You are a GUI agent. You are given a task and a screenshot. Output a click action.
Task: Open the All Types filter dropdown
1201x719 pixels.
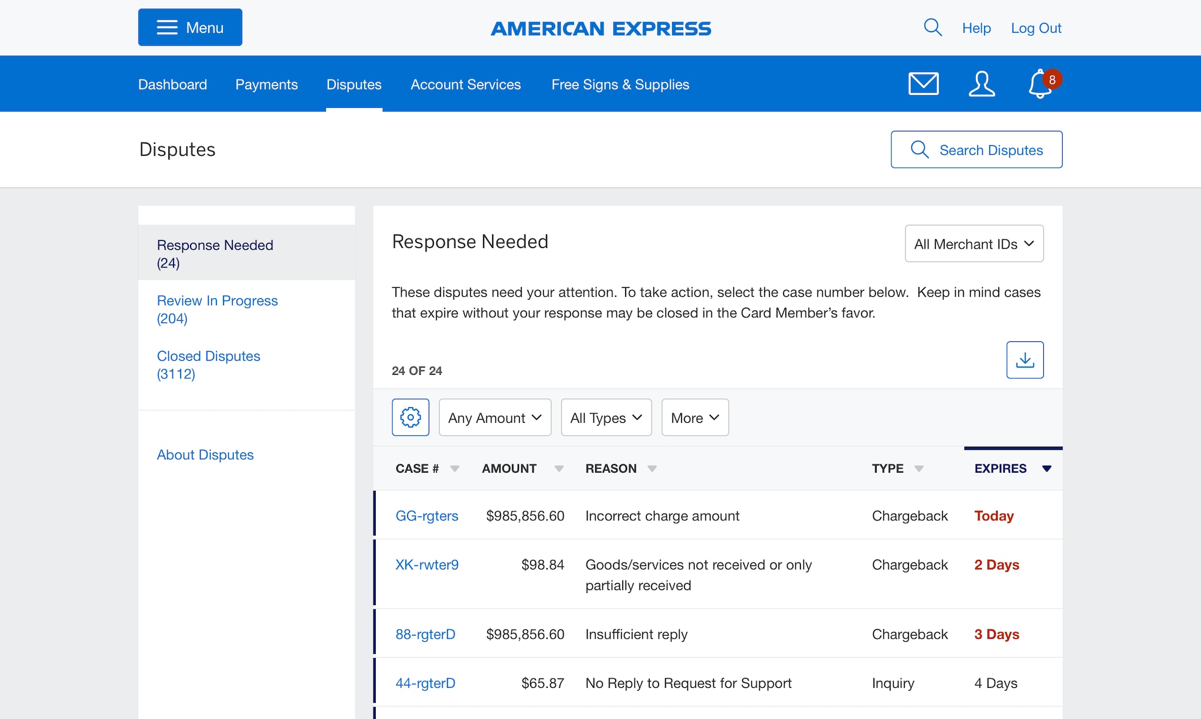tap(606, 418)
